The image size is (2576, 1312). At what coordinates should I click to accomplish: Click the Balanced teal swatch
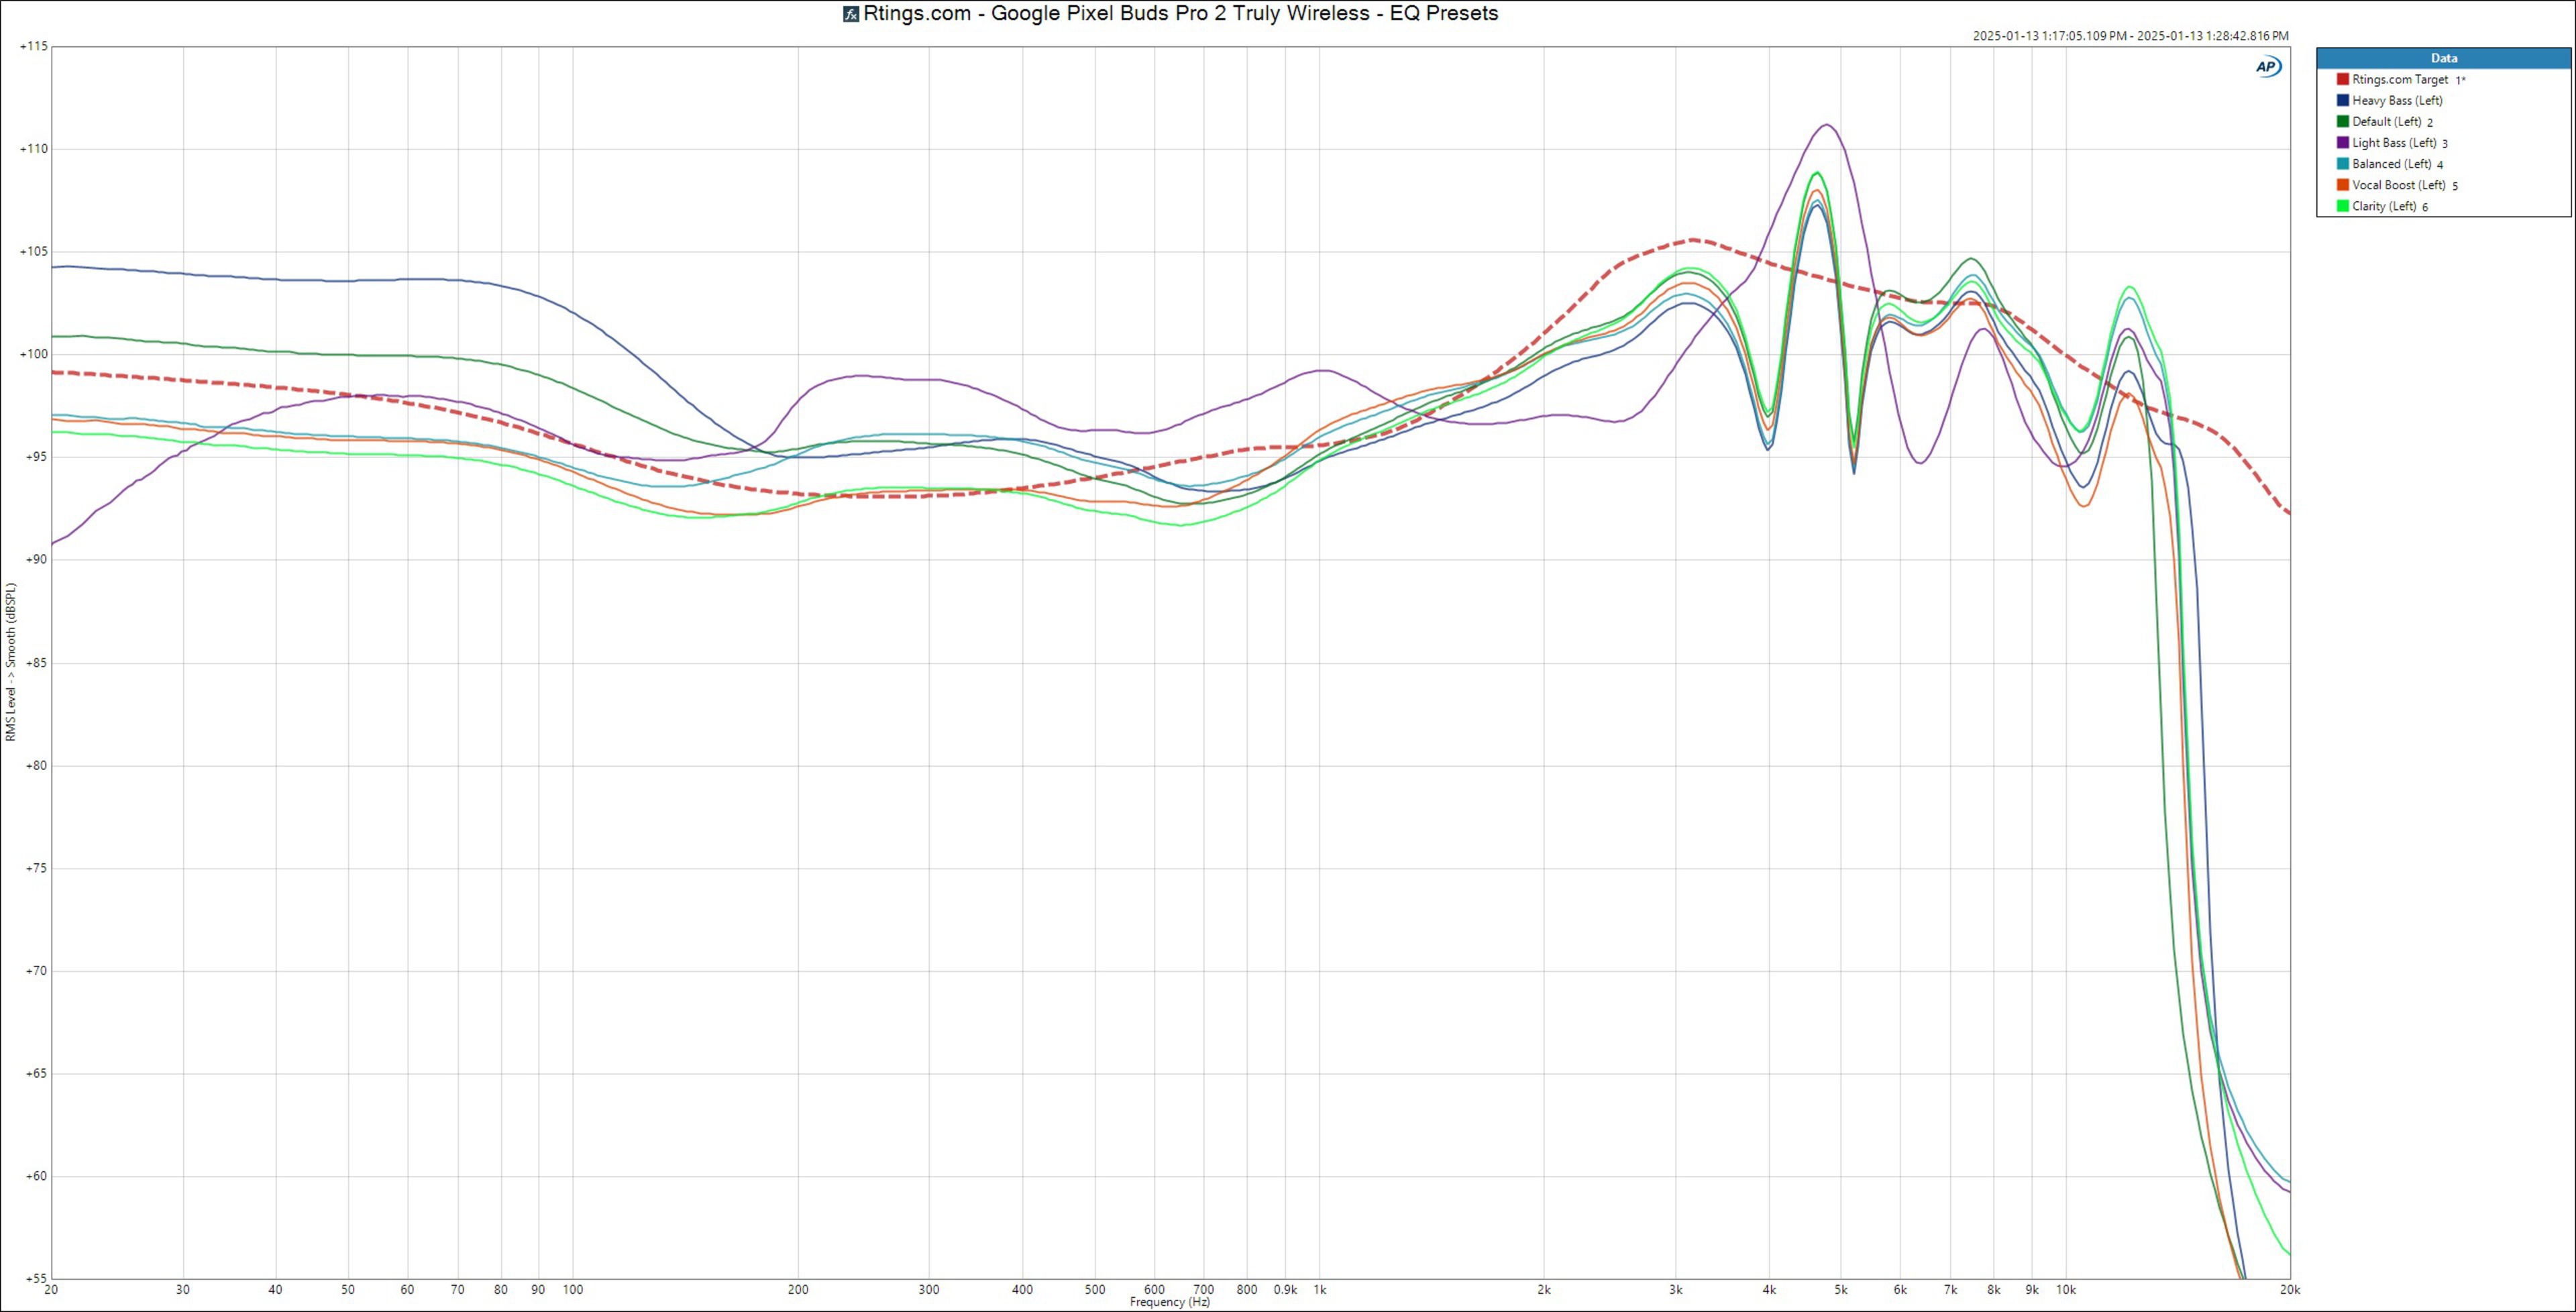point(2342,164)
